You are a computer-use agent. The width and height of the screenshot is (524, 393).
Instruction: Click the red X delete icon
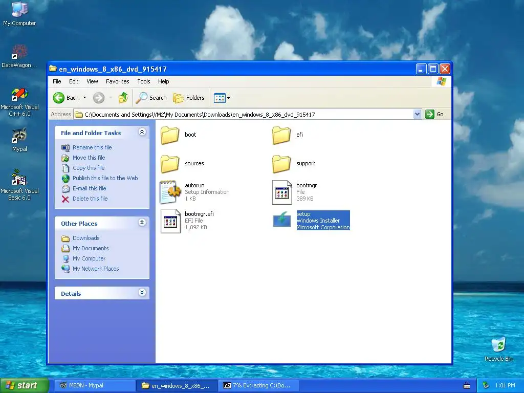click(65, 199)
